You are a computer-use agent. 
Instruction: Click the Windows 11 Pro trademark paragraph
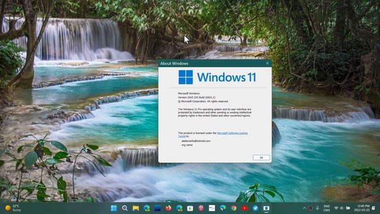214,112
